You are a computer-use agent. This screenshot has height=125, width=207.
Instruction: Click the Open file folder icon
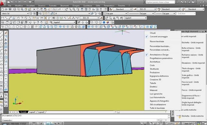6,9
